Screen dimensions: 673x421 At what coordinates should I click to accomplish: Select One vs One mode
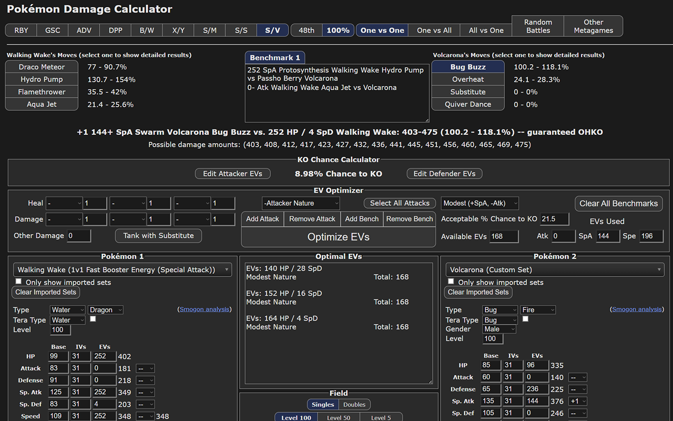coord(382,30)
